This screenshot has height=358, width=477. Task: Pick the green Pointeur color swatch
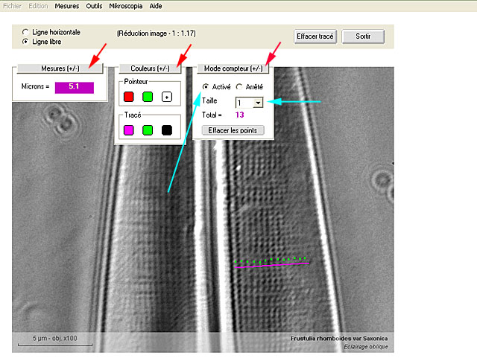pyautogui.click(x=148, y=97)
